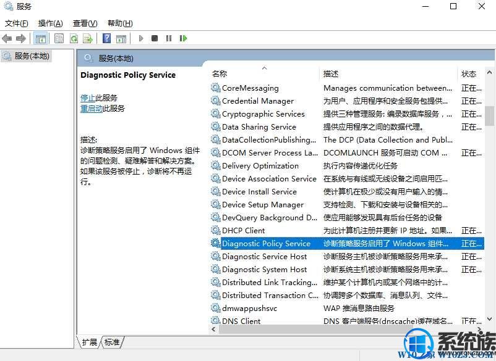Click gear icon beside Credential Manager
The height and width of the screenshot is (361, 496).
tap(216, 101)
